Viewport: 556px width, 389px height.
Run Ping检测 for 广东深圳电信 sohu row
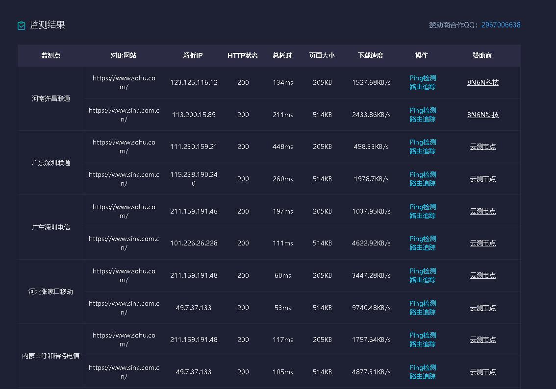pyautogui.click(x=423, y=207)
